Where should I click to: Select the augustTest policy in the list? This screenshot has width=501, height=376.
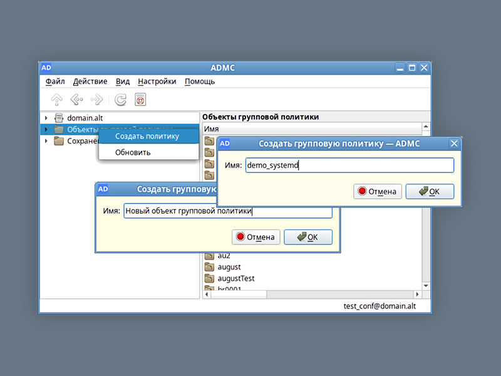(236, 278)
